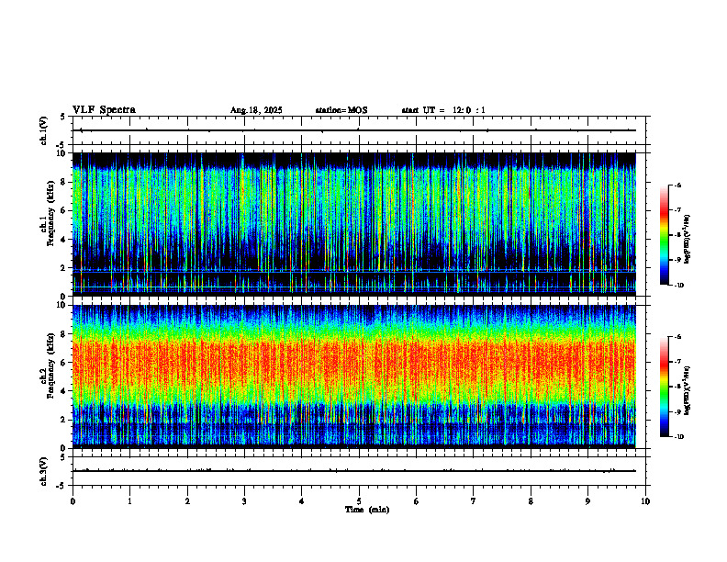Image resolution: width=727 pixels, height=562 pixels.
Task: Click the "station=MOS" header text
Action: 341,110
